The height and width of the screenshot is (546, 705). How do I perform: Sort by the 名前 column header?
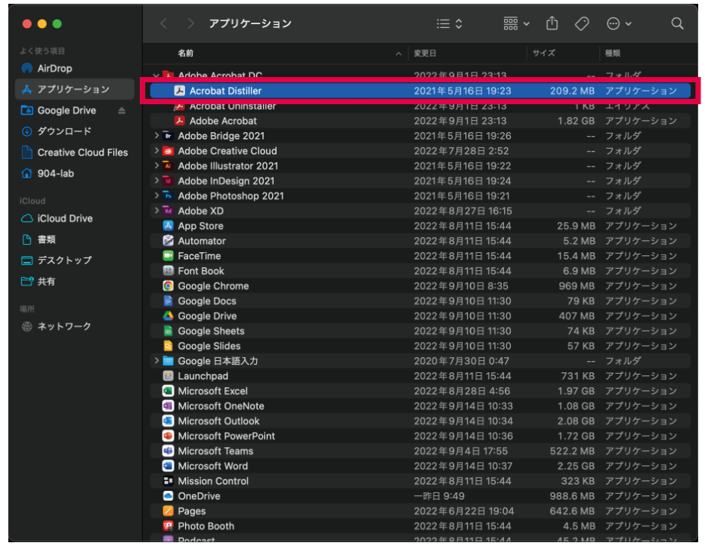186,54
